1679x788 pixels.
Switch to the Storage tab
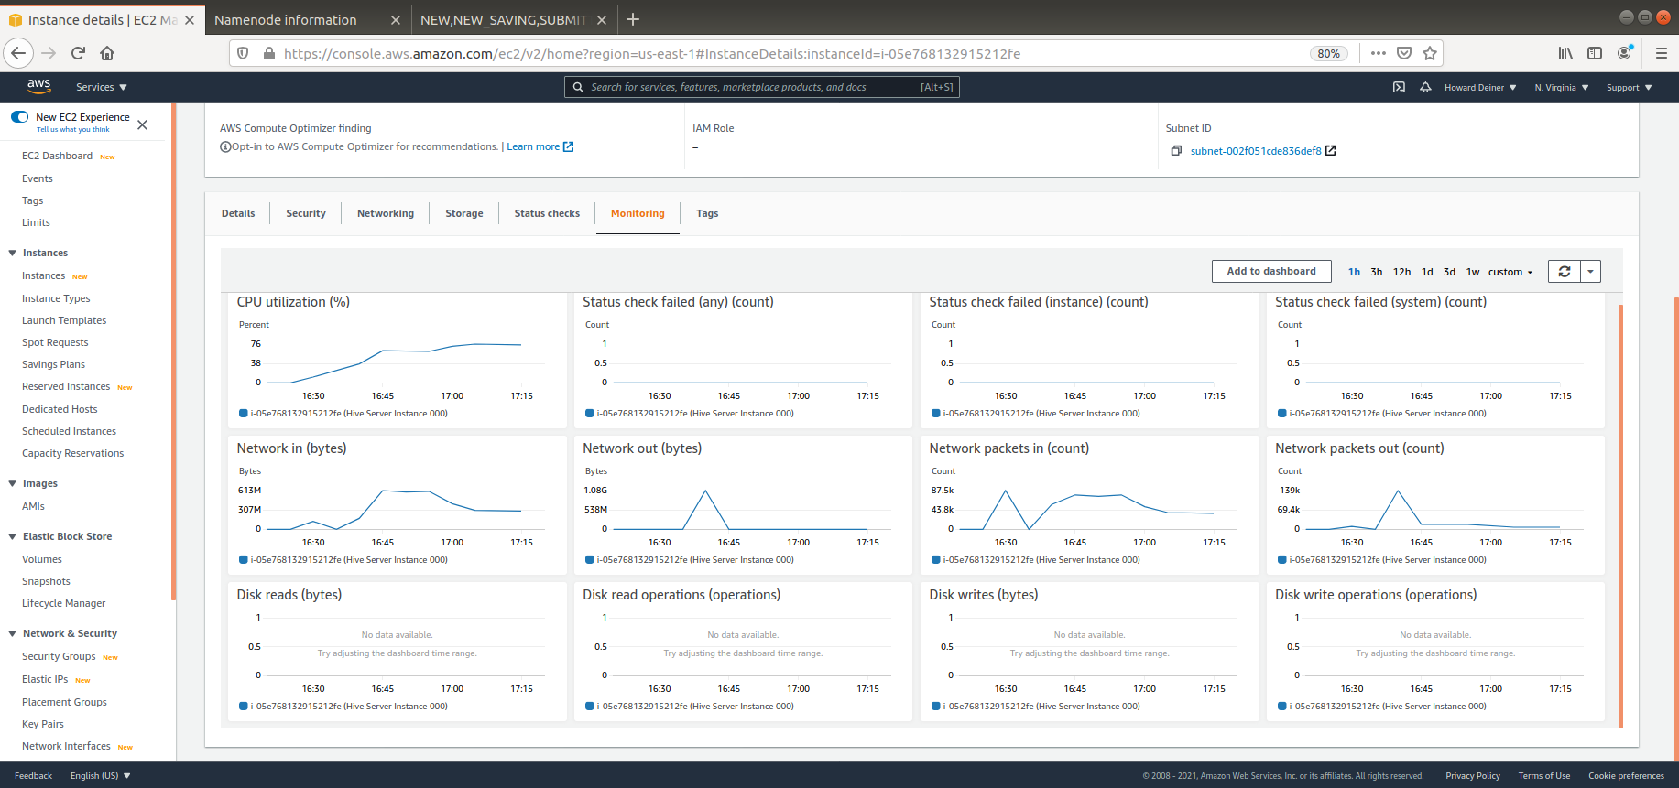[x=464, y=213]
